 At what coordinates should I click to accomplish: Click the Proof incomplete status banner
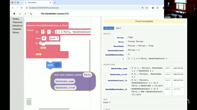(x=144, y=21)
